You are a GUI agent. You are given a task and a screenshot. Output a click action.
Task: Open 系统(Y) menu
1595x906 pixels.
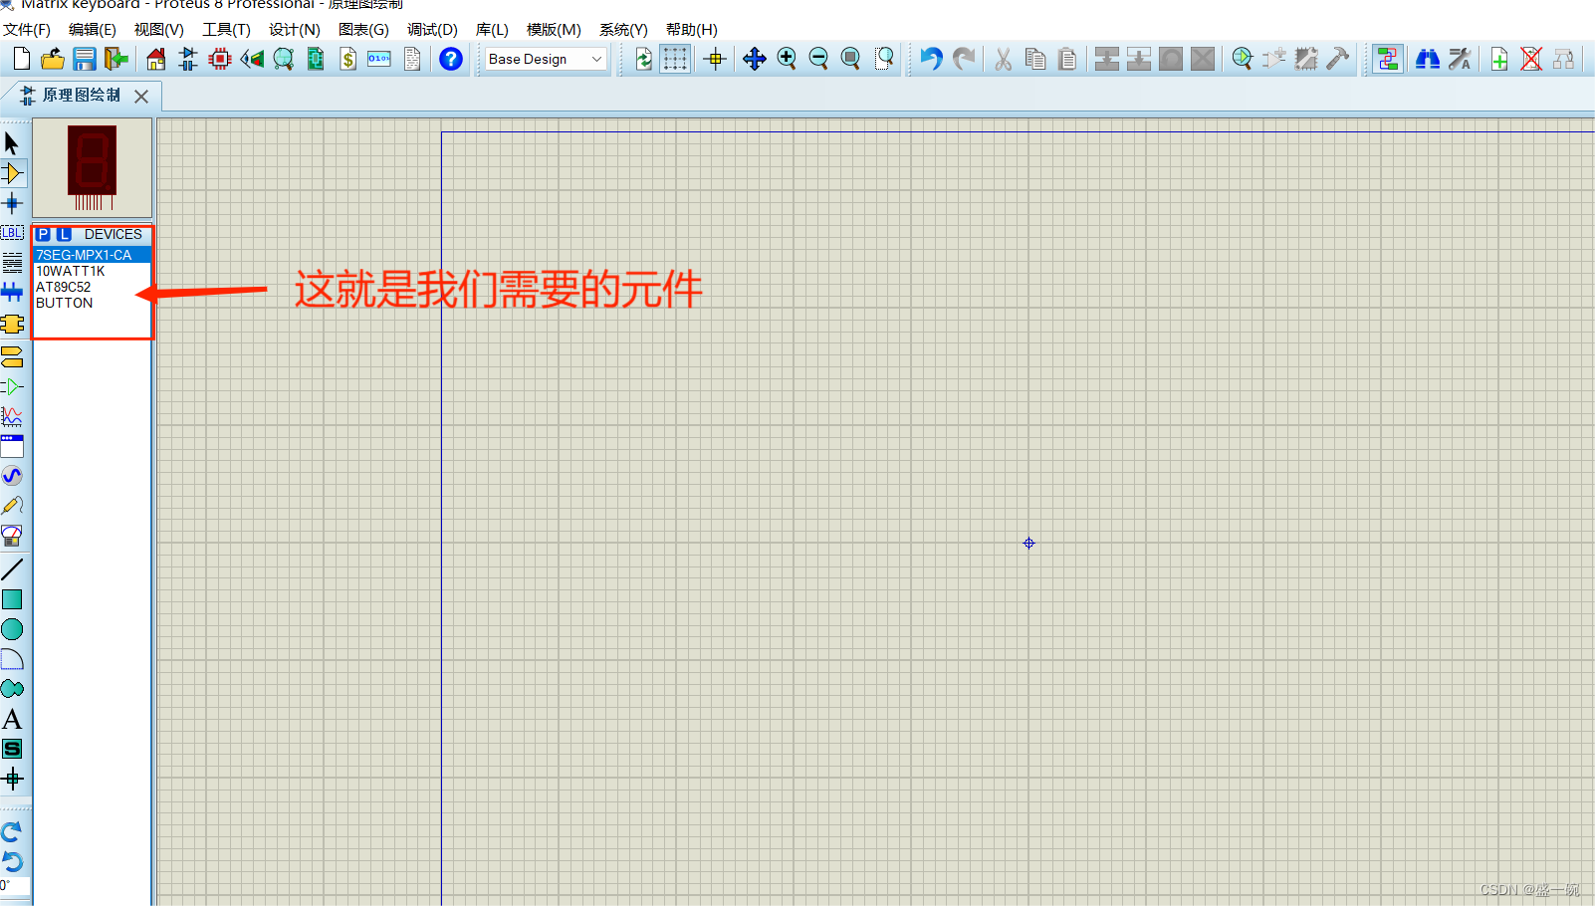(623, 30)
